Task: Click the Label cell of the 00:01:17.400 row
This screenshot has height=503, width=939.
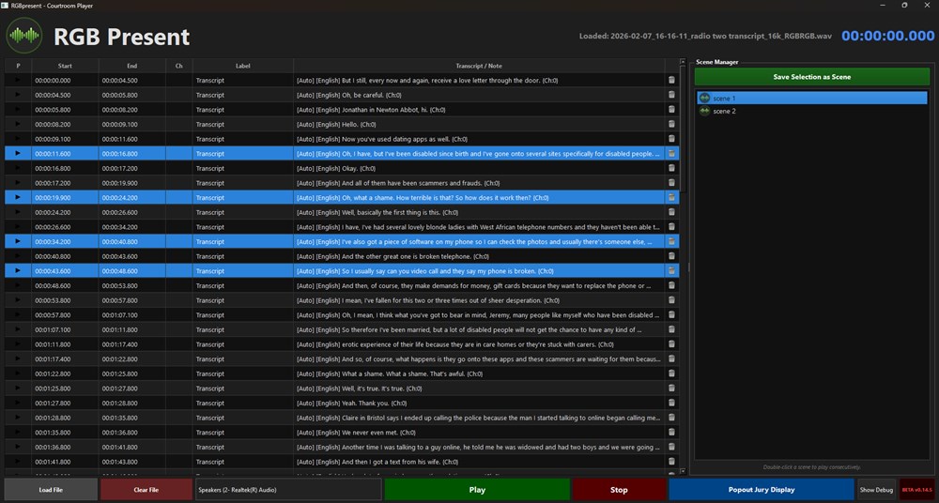Action: pyautogui.click(x=242, y=358)
